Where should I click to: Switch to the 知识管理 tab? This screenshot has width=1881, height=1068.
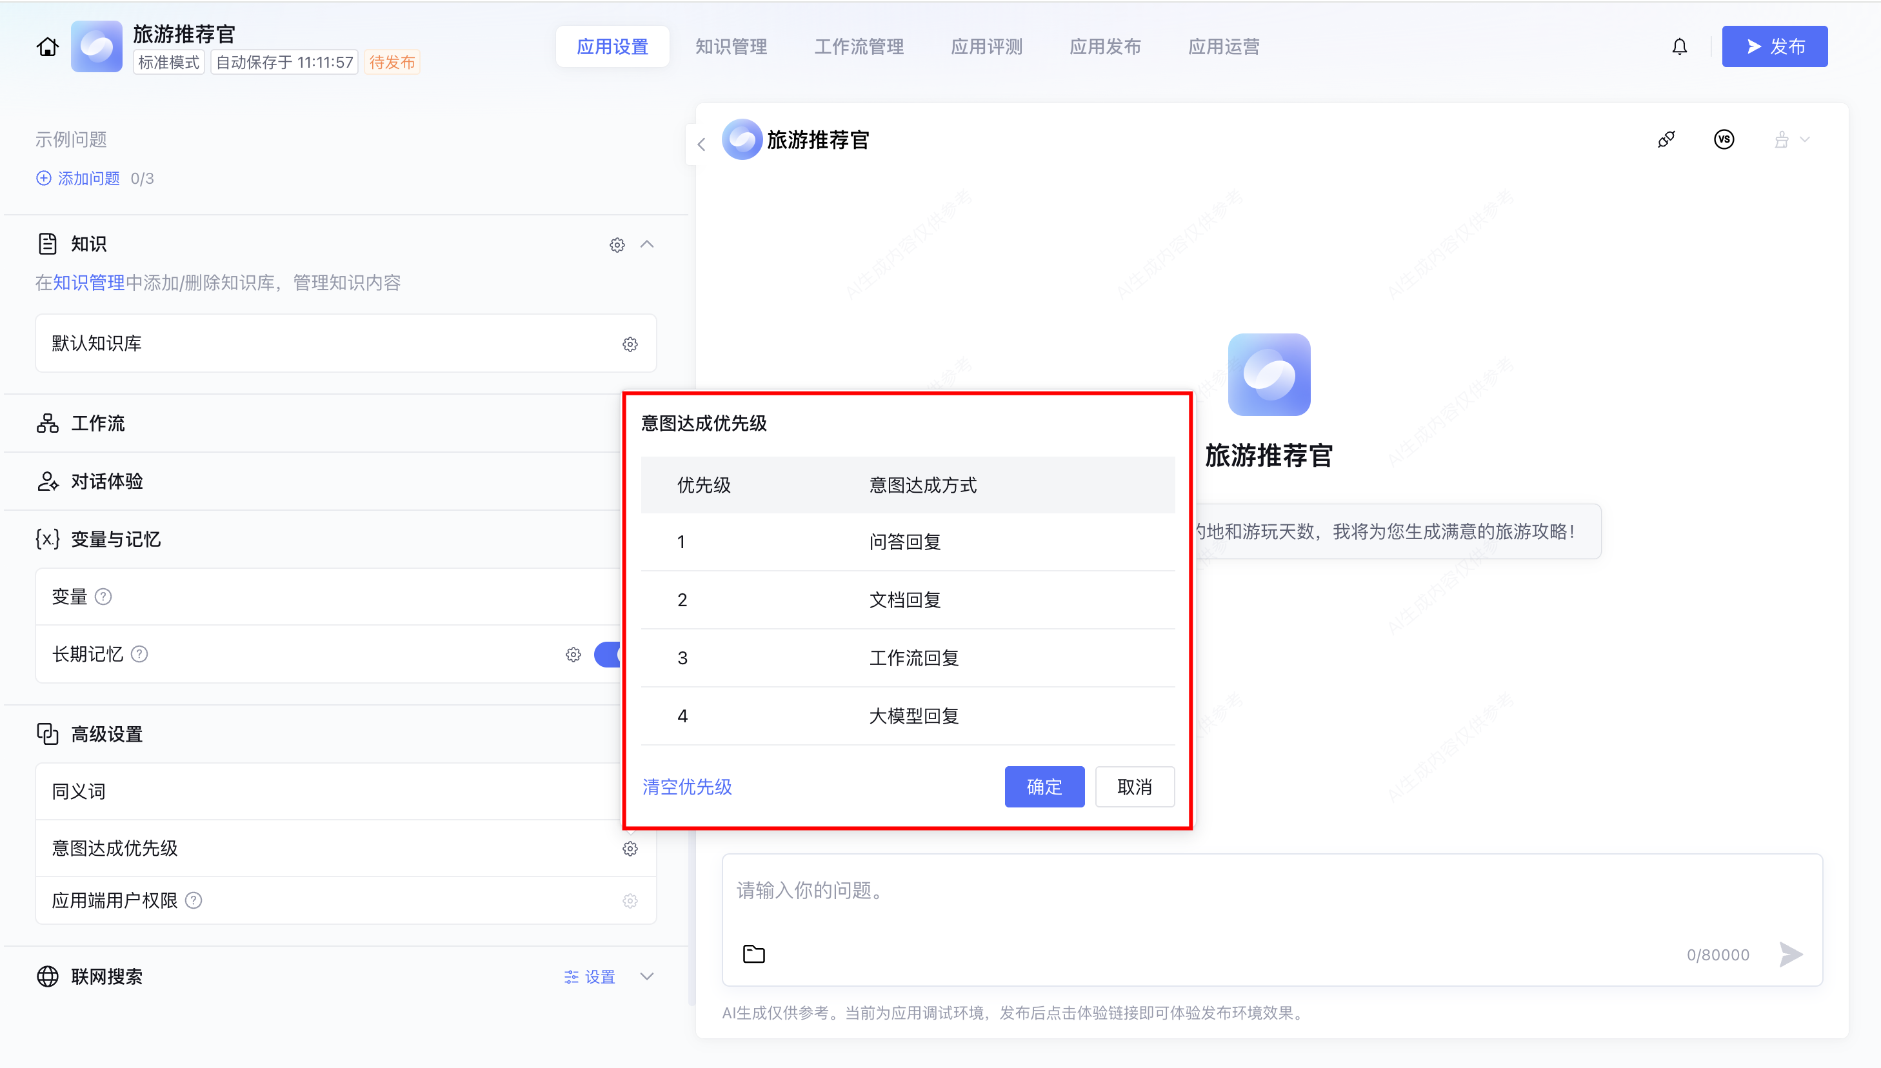point(731,47)
